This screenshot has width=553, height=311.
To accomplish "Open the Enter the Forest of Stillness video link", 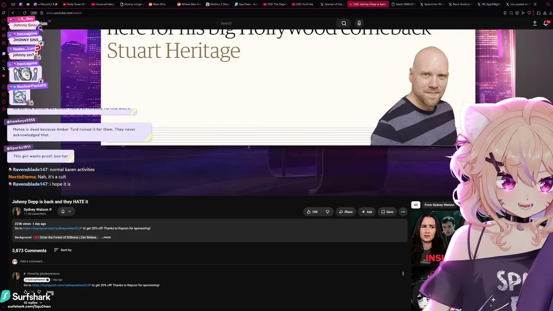I will pyautogui.click(x=66, y=237).
